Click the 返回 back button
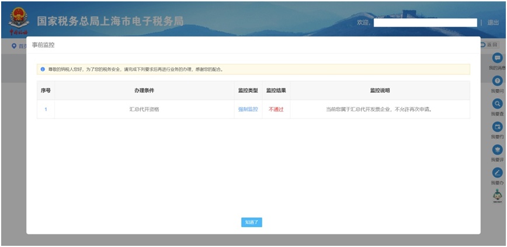Image resolution: width=507 pixels, height=247 pixels. (491, 45)
